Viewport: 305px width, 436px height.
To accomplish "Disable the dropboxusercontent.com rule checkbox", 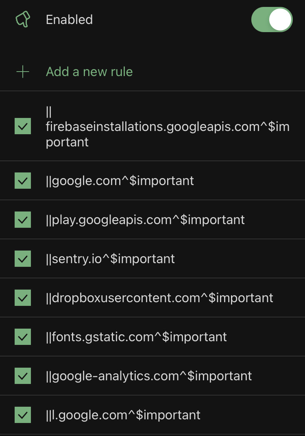I will (23, 298).
